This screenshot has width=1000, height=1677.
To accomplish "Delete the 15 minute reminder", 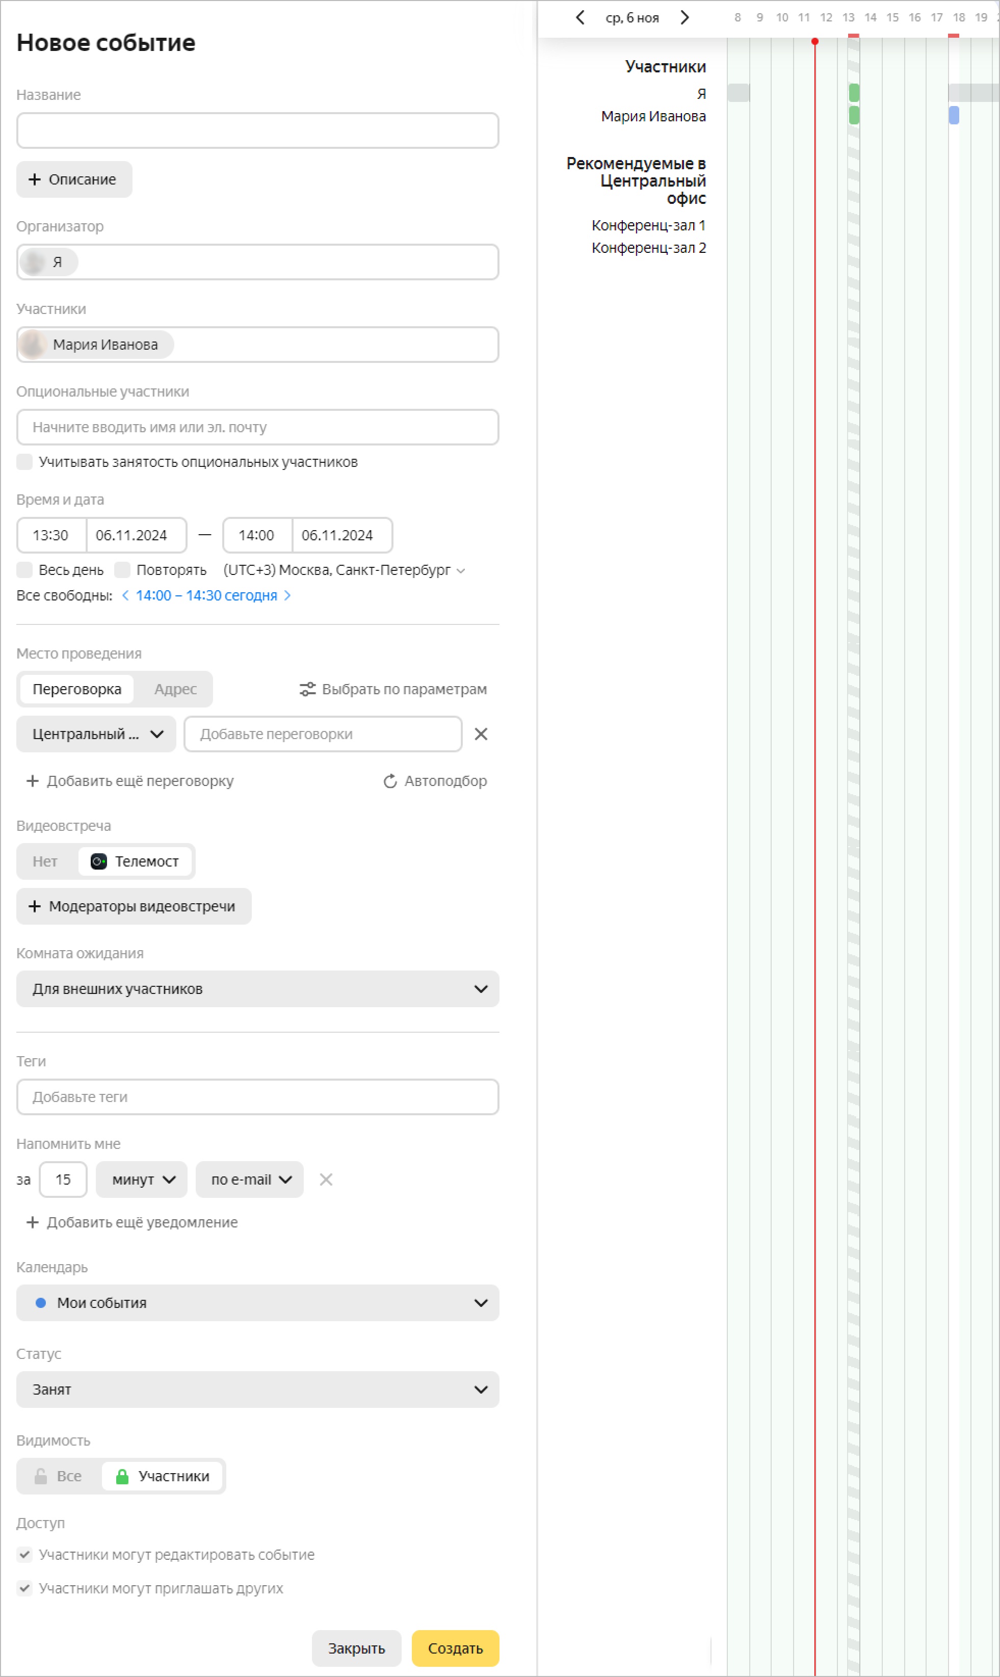I will (x=326, y=1179).
